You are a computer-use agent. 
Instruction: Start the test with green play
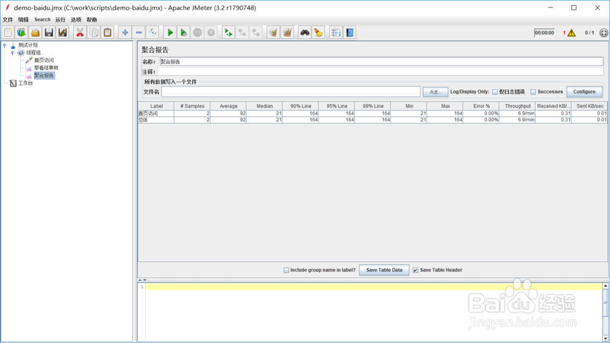(x=170, y=33)
